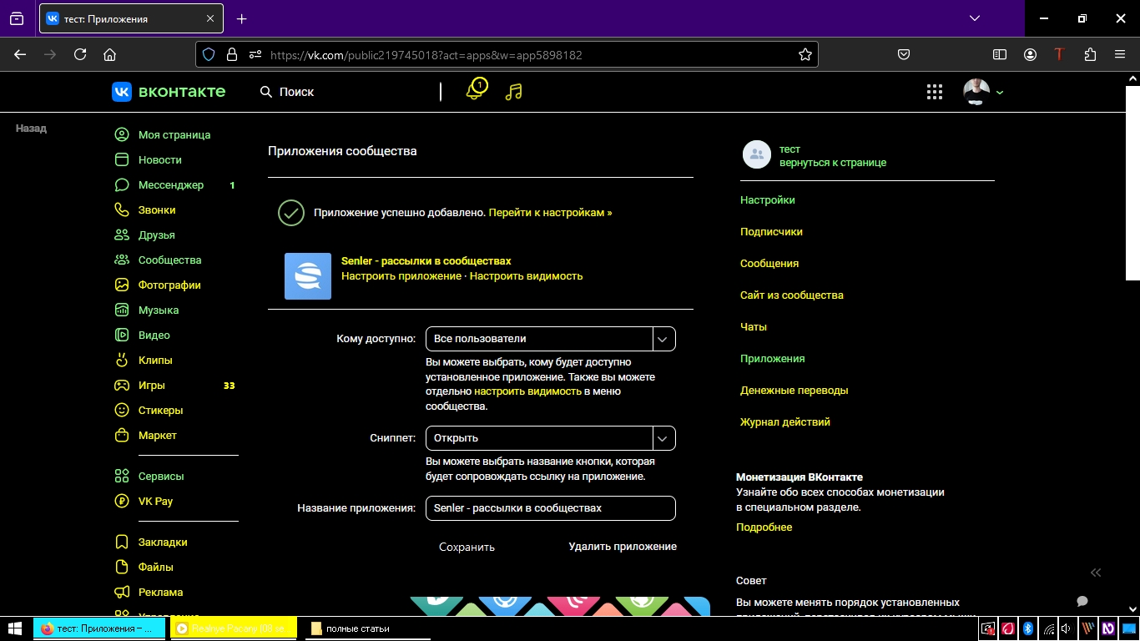Click the Senler app thumbnail
The width and height of the screenshot is (1140, 641).
point(308,276)
